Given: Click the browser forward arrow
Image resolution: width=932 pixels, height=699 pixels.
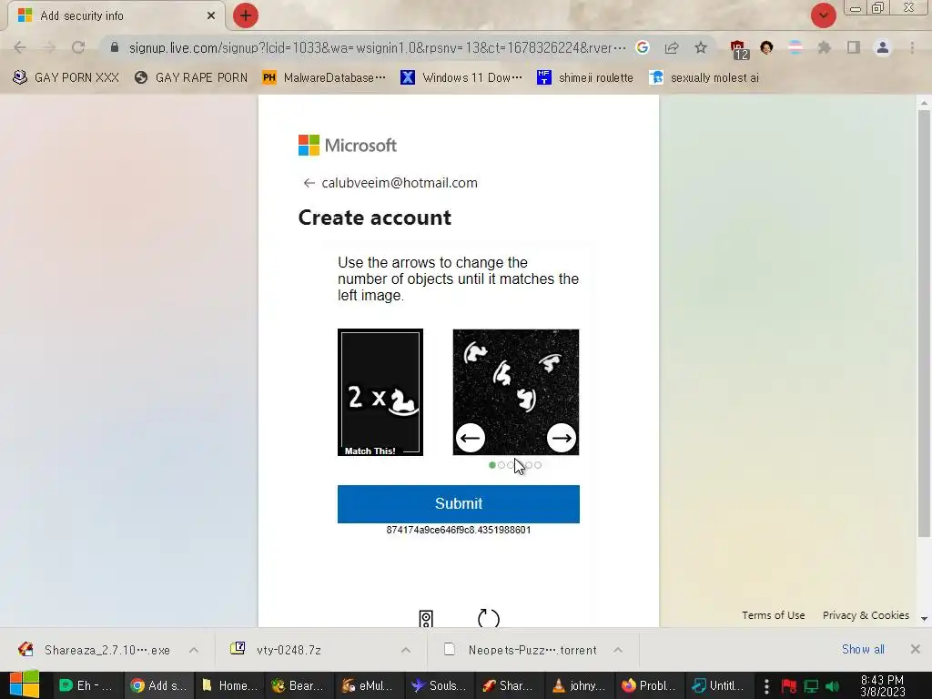Looking at the screenshot, I should [x=49, y=47].
